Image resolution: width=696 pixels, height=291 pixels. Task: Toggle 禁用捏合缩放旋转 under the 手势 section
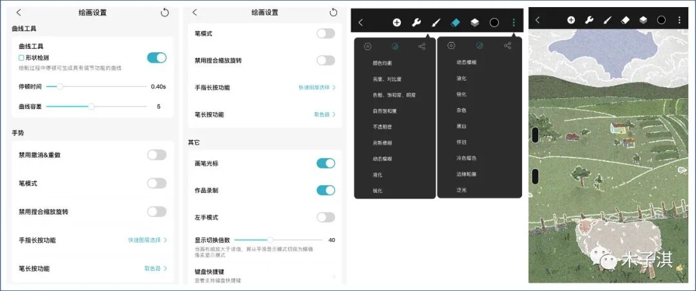157,212
